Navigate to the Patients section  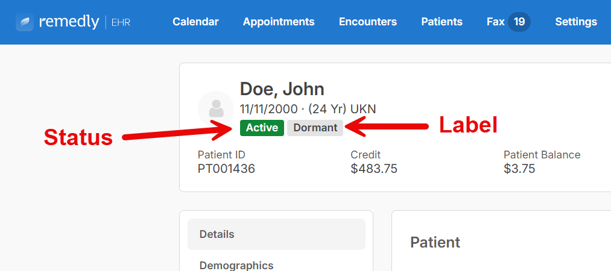(442, 22)
